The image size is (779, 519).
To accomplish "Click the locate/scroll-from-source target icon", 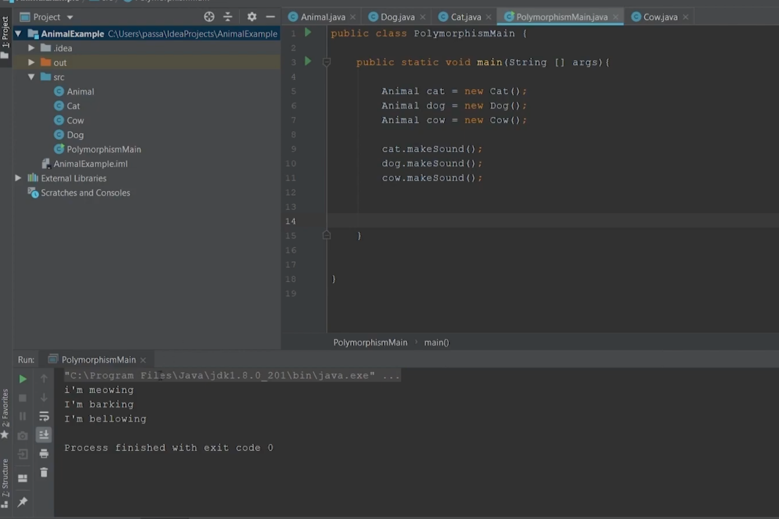I will pyautogui.click(x=209, y=17).
